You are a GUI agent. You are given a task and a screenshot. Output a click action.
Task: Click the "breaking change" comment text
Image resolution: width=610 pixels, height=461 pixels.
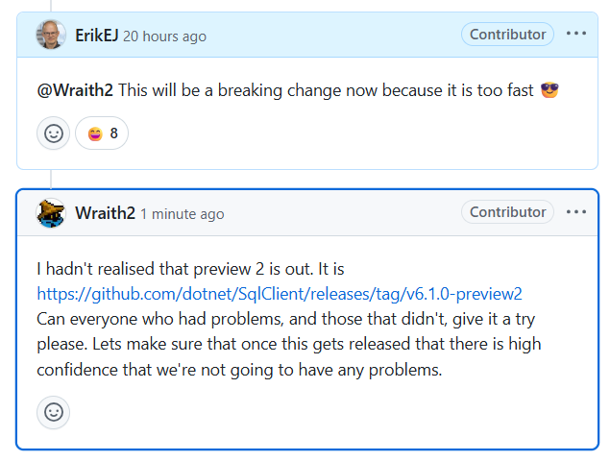(250, 90)
